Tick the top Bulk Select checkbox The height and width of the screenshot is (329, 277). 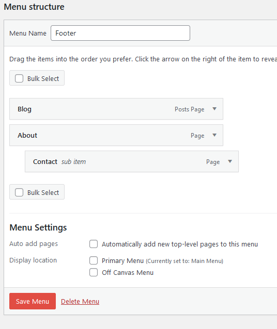(x=19, y=78)
